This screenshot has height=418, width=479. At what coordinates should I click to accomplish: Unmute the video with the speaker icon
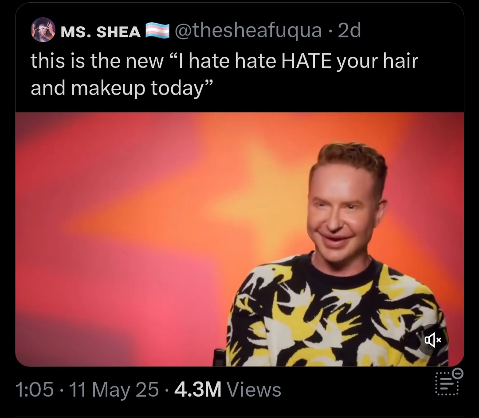pos(433,340)
